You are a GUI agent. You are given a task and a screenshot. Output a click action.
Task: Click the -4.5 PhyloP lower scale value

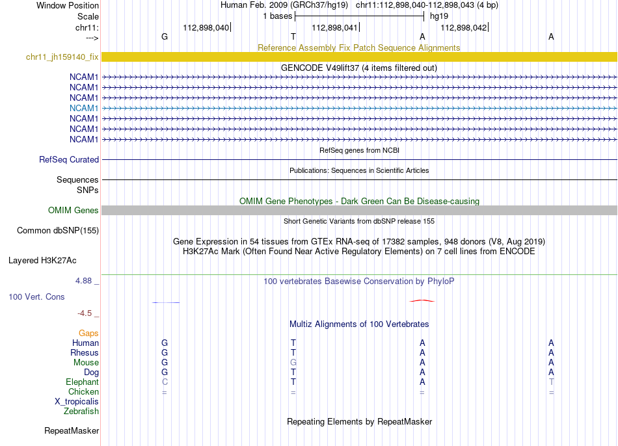pyautogui.click(x=85, y=313)
